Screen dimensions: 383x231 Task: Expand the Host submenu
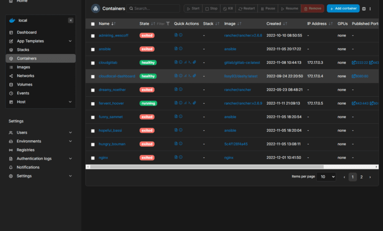point(70,102)
